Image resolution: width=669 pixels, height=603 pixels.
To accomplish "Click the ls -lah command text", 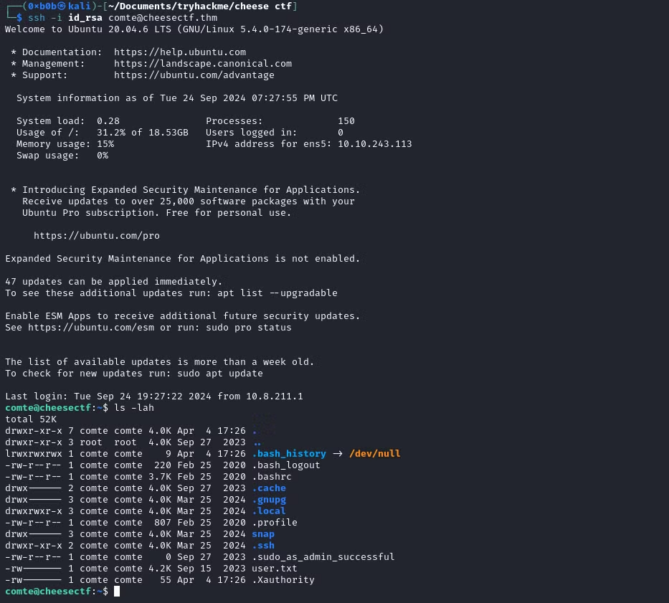I will [134, 408].
